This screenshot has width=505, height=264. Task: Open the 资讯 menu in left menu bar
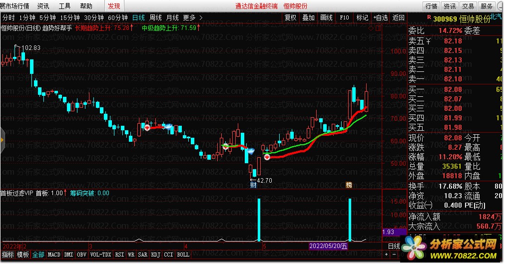point(43,6)
